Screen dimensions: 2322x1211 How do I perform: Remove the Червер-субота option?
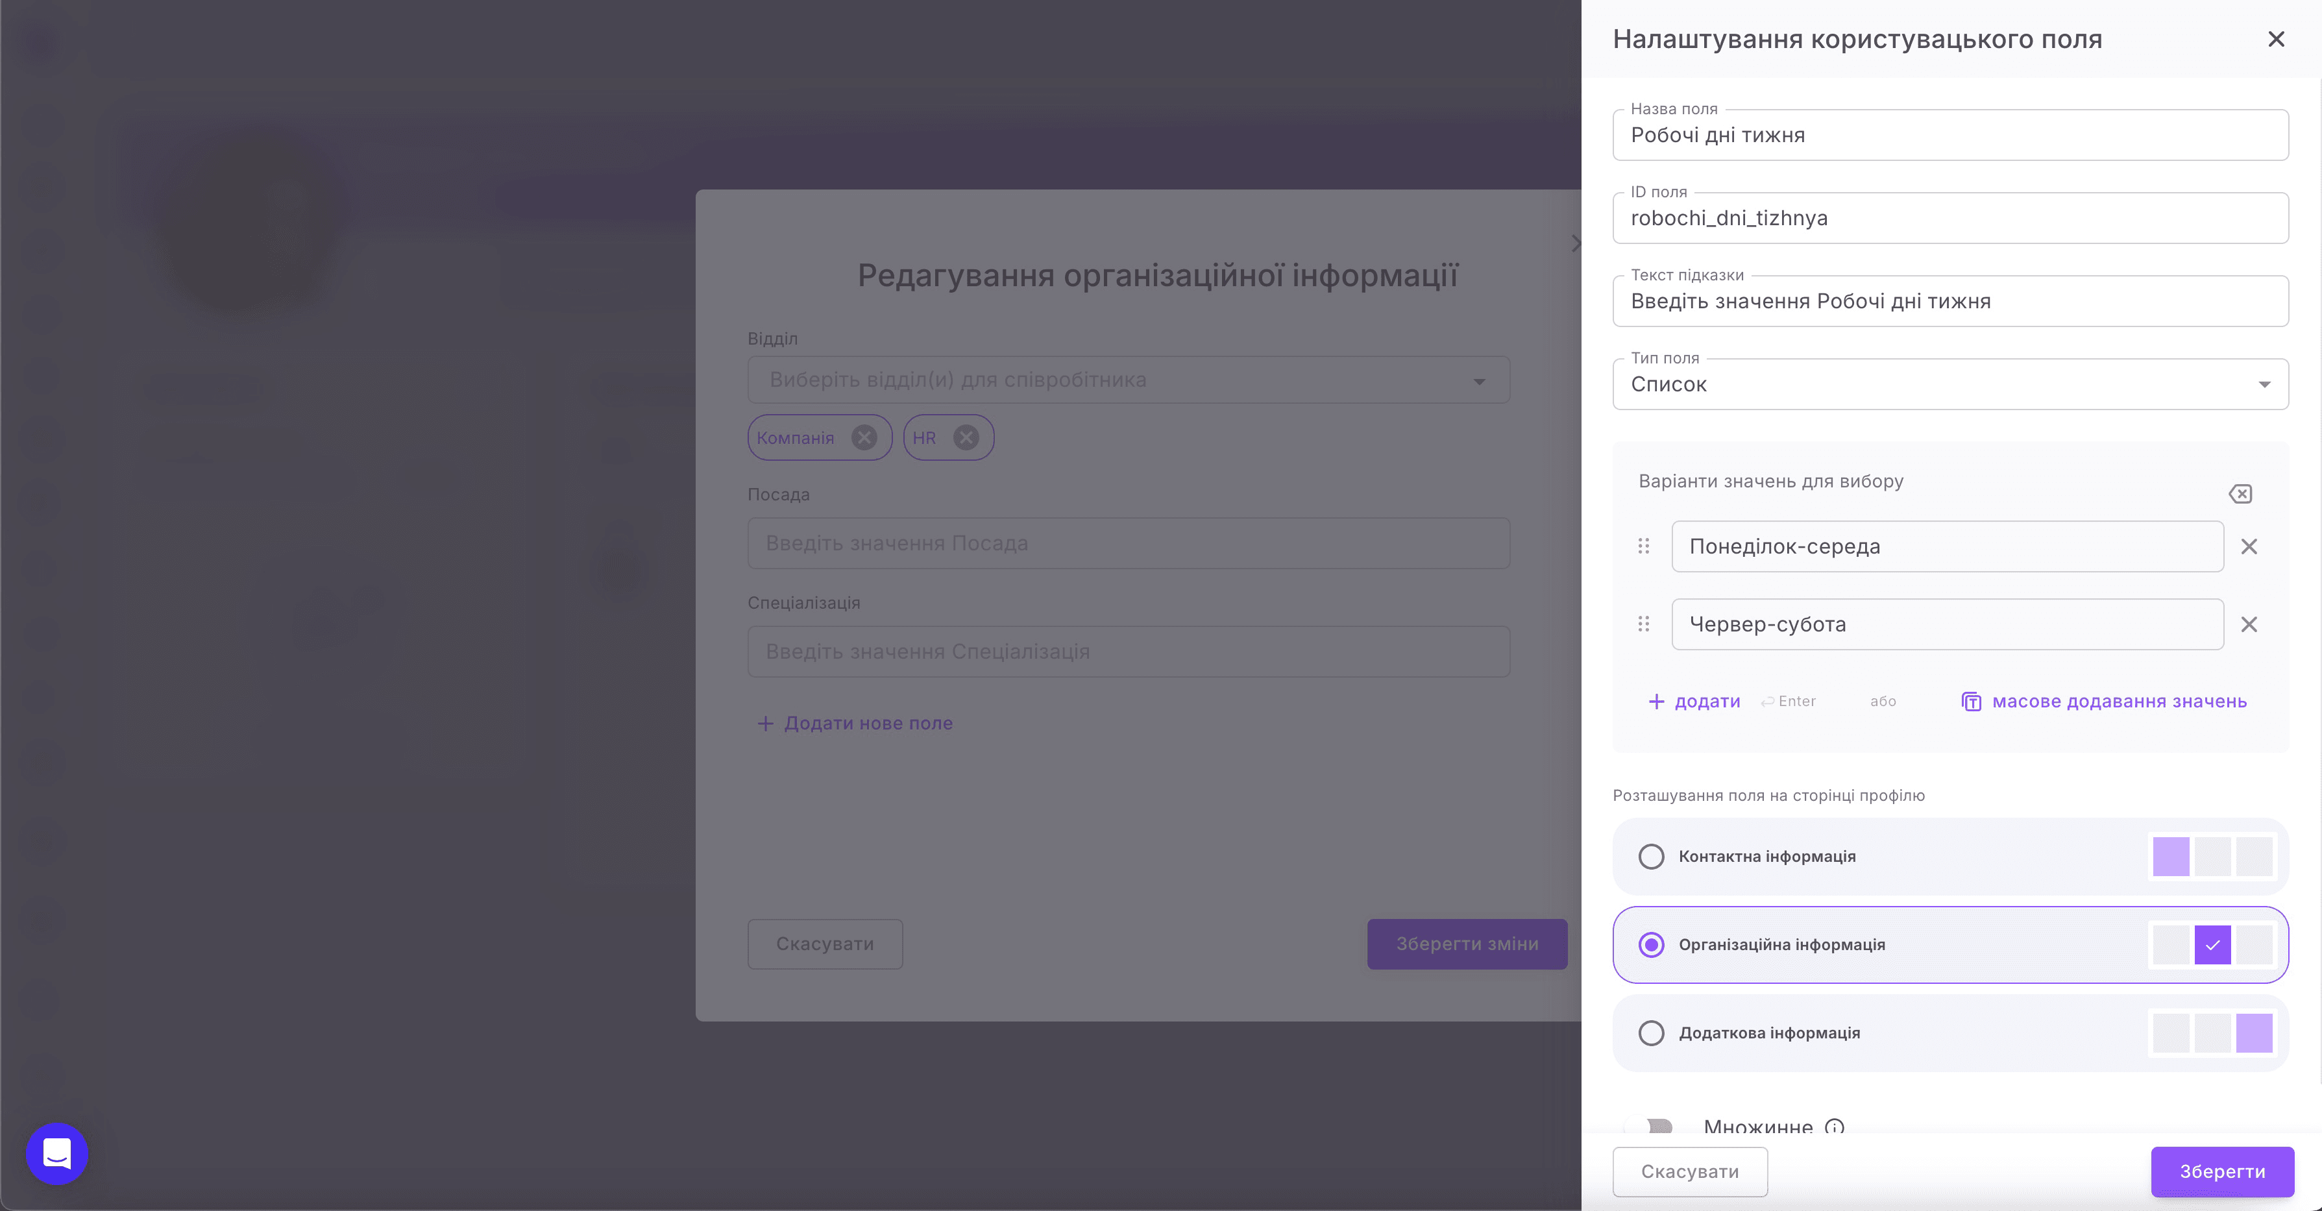(2249, 624)
